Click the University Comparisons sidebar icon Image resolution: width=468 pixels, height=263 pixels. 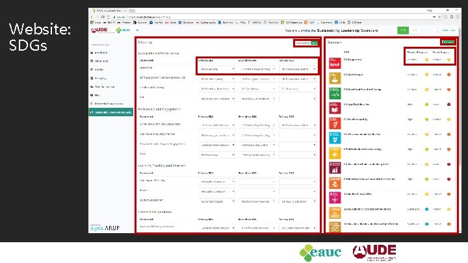click(x=92, y=104)
